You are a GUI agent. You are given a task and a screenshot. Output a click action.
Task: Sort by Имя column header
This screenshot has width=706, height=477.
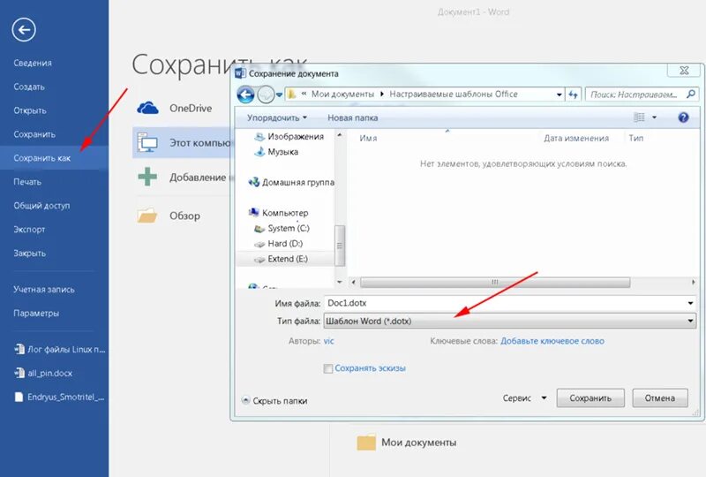368,139
